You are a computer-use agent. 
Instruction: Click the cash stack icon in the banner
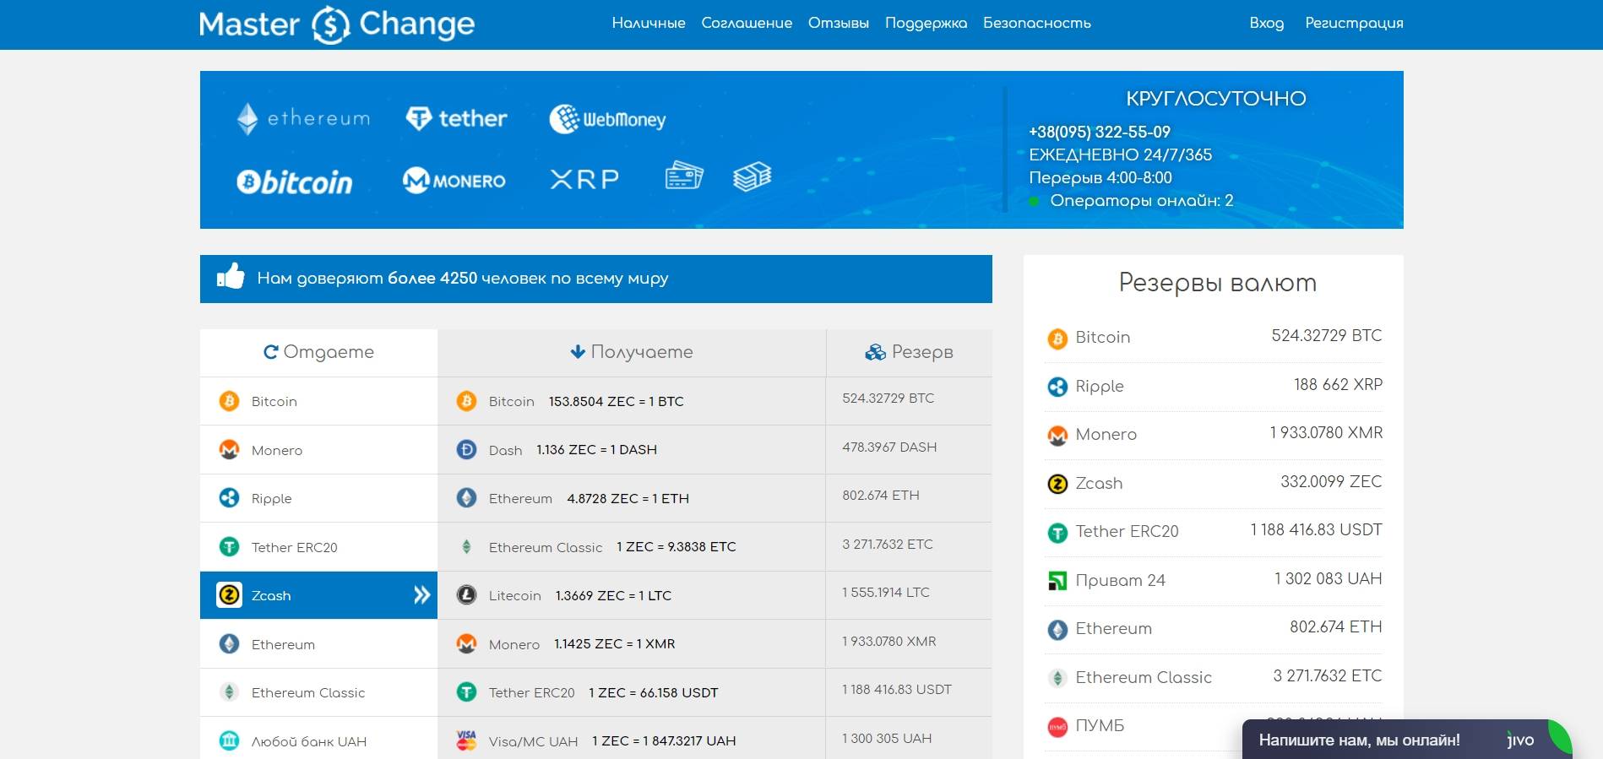click(x=752, y=176)
